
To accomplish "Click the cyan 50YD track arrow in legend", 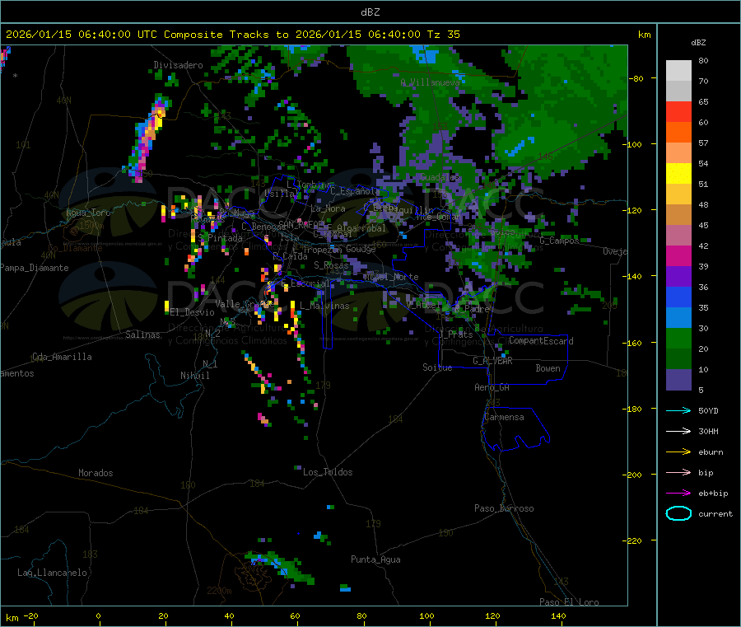I will (x=678, y=410).
